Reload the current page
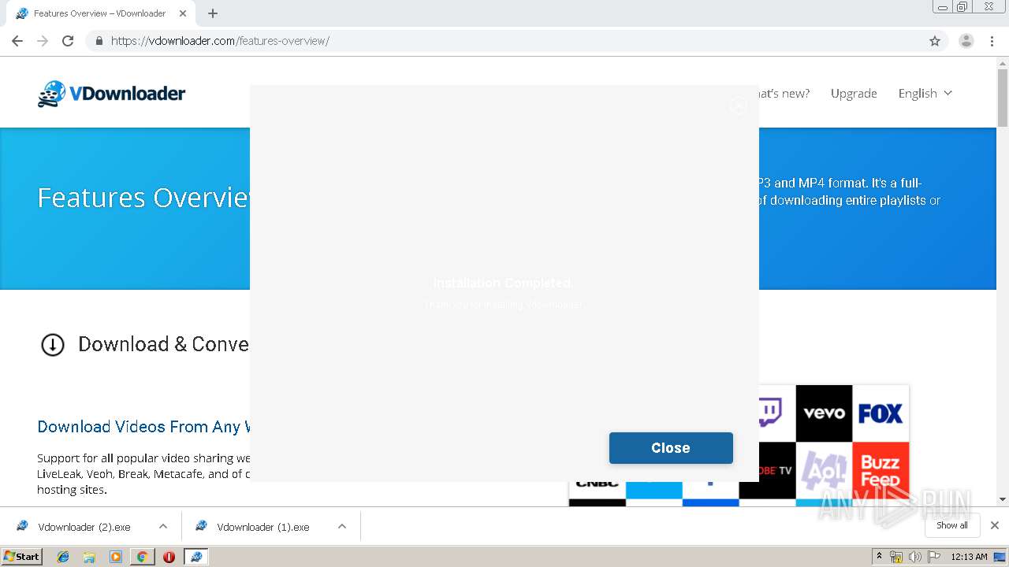This screenshot has width=1009, height=567. [x=68, y=41]
